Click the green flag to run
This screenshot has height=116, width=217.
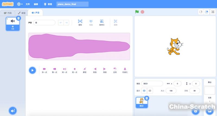(137, 12)
